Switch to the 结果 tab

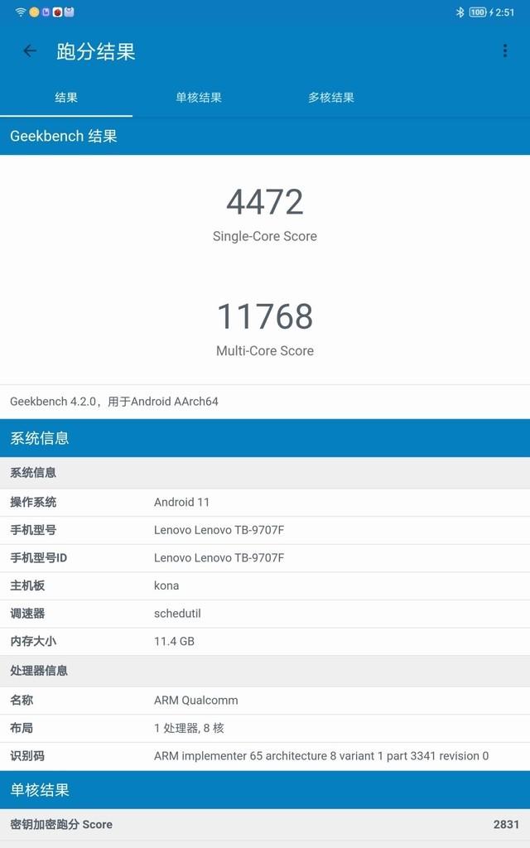click(66, 98)
